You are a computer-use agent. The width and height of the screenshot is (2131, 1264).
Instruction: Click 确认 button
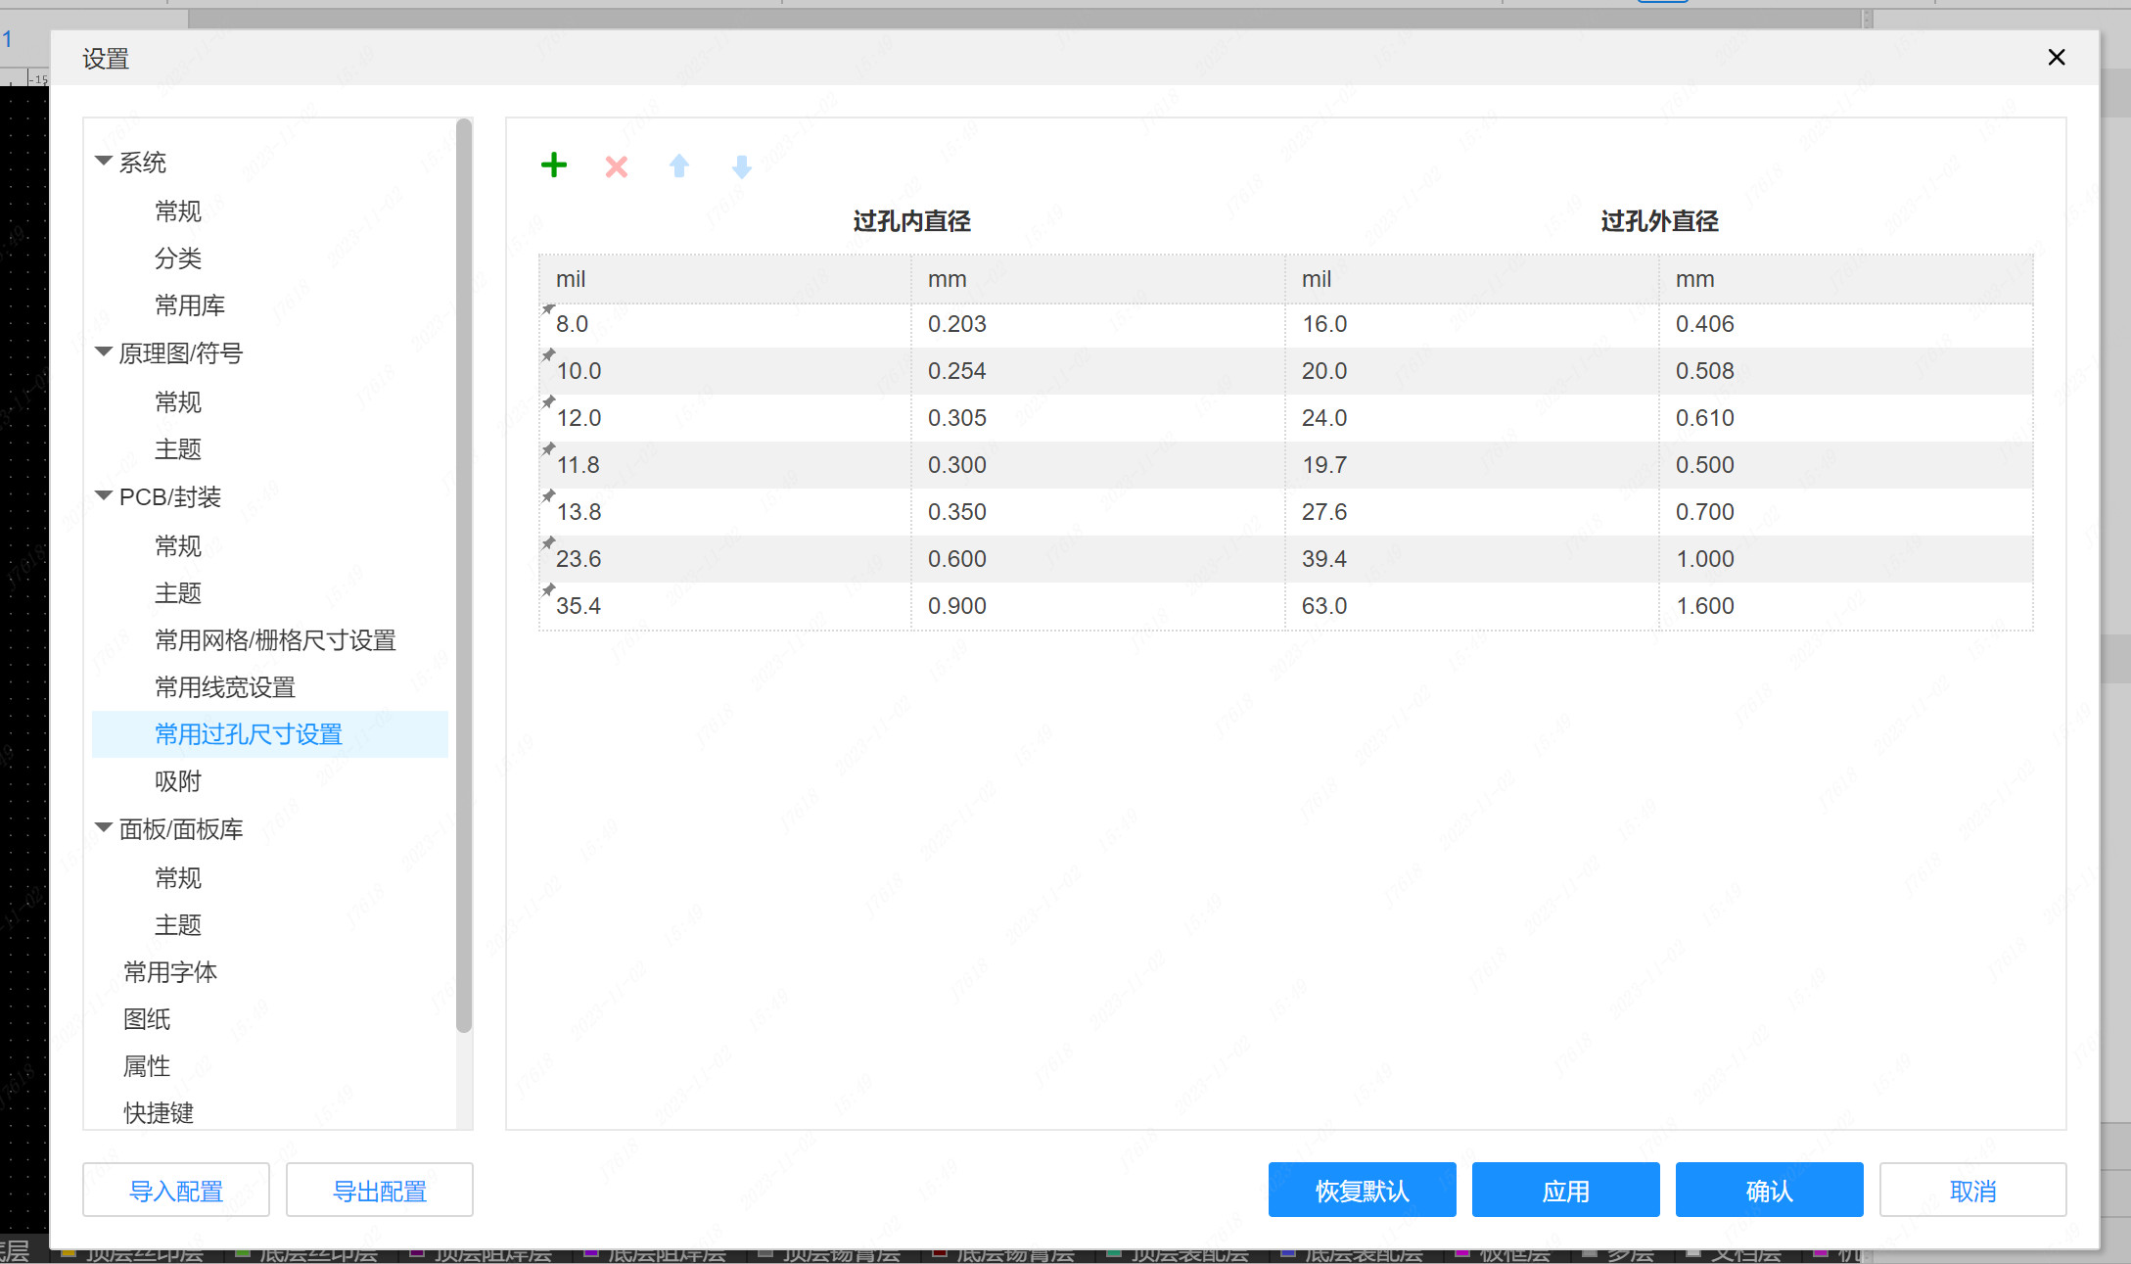pos(1770,1190)
